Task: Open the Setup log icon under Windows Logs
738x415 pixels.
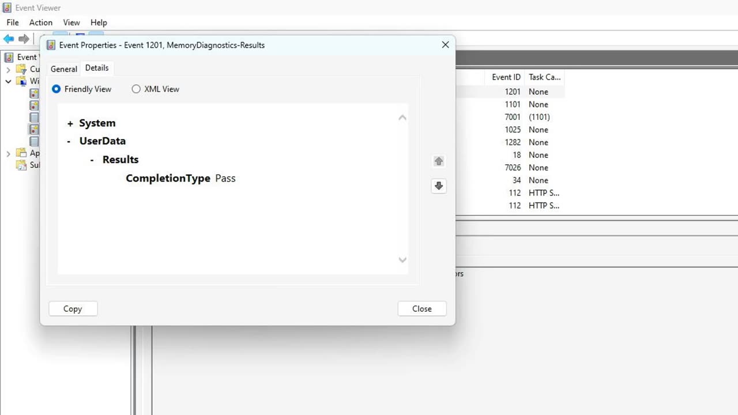Action: point(35,118)
